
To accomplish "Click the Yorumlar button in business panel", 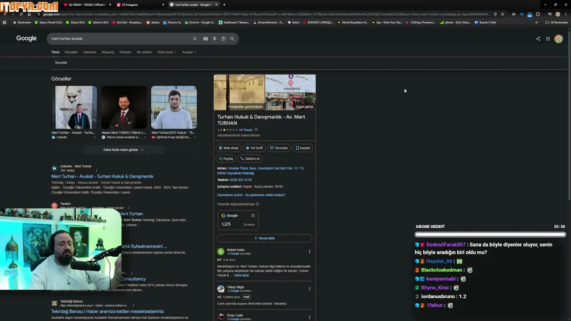I will [279, 148].
